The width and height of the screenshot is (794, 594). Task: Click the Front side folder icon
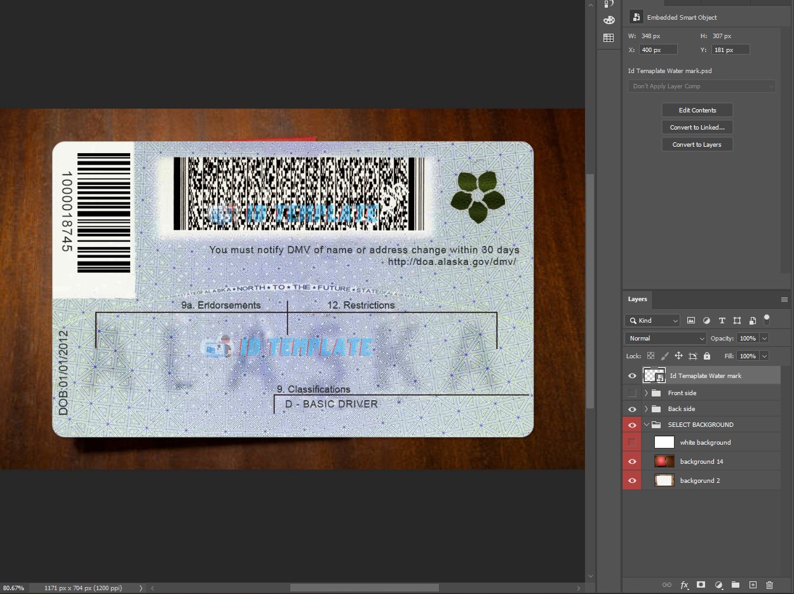[x=656, y=393]
